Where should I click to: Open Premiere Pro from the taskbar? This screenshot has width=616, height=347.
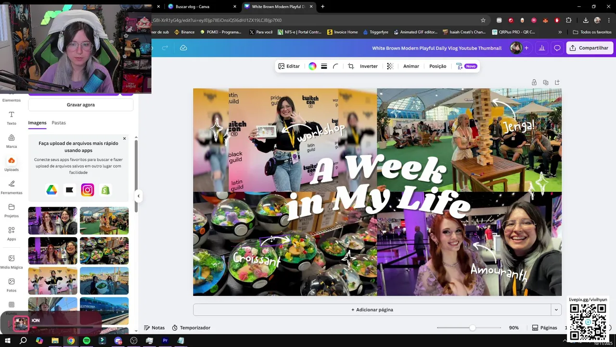point(165,341)
